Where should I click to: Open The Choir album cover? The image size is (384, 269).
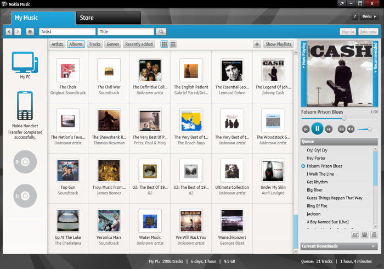68,70
